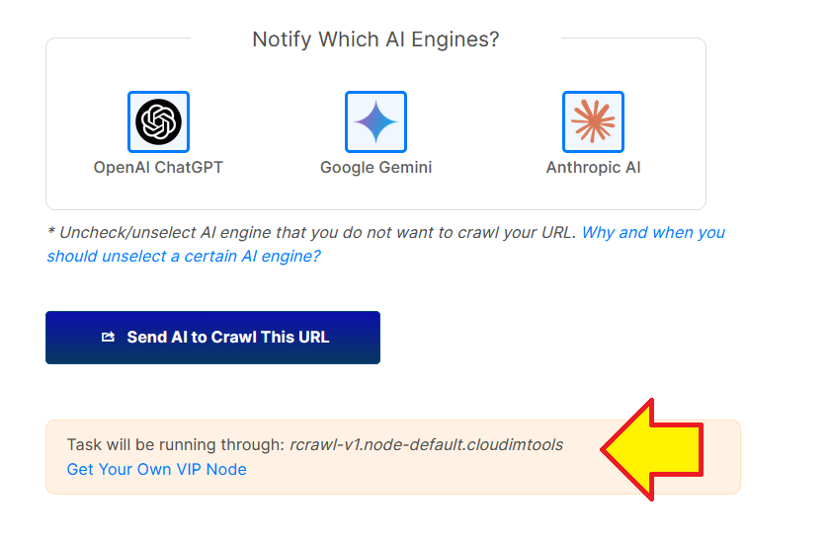
Task: Uncheck the Anthropic AI starburst icon
Action: 593,121
